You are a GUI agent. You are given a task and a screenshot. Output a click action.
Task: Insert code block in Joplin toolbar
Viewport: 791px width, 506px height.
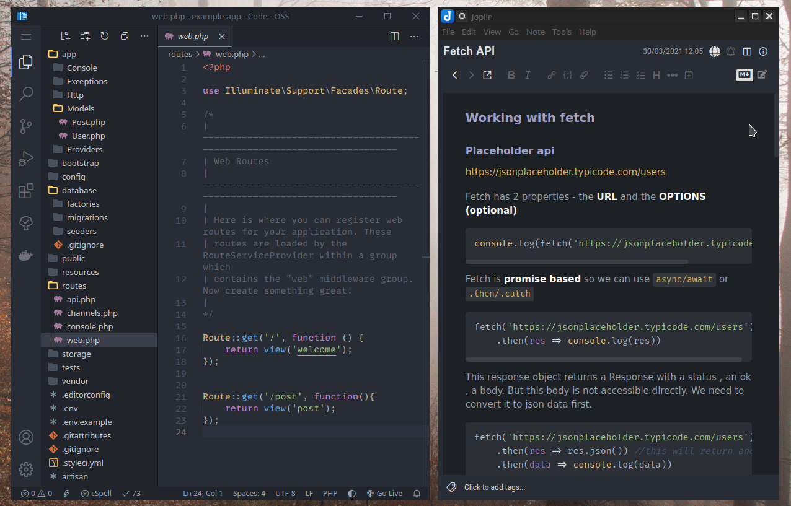pos(568,75)
